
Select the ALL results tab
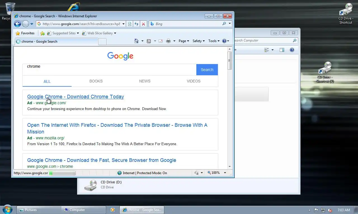coord(47,81)
